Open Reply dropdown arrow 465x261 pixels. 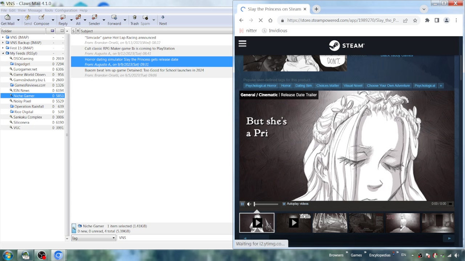[71, 20]
